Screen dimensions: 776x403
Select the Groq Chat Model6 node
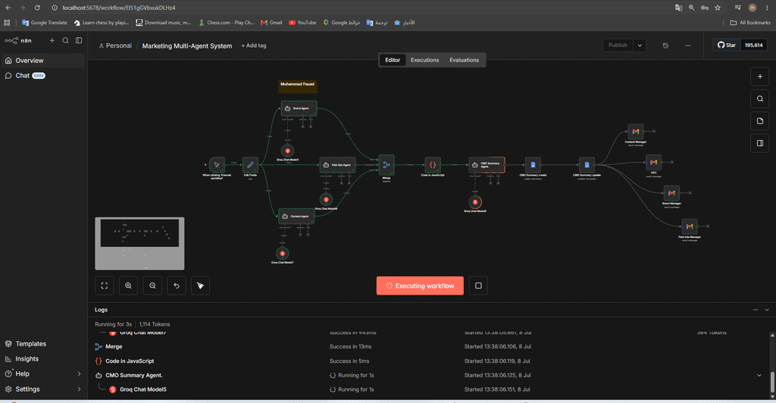[x=326, y=199]
